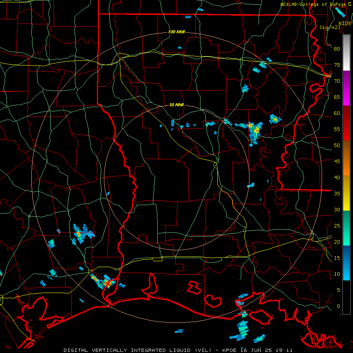Select the yellow segment of the color scale
This screenshot has height=353, width=353.
(x=346, y=193)
